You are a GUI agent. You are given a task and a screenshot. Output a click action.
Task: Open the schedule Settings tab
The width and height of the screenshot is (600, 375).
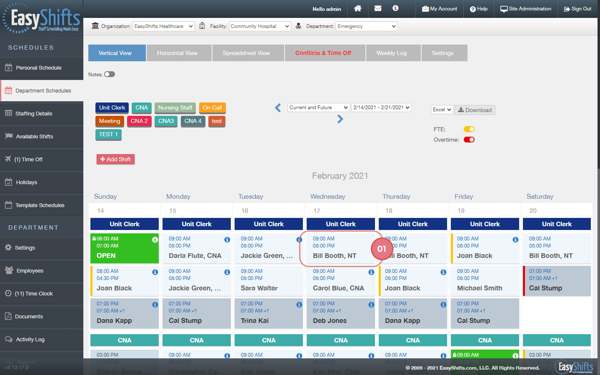444,53
